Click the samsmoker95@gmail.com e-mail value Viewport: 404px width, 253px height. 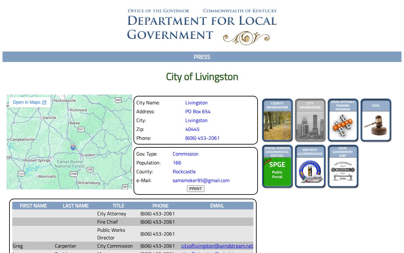[x=201, y=181]
